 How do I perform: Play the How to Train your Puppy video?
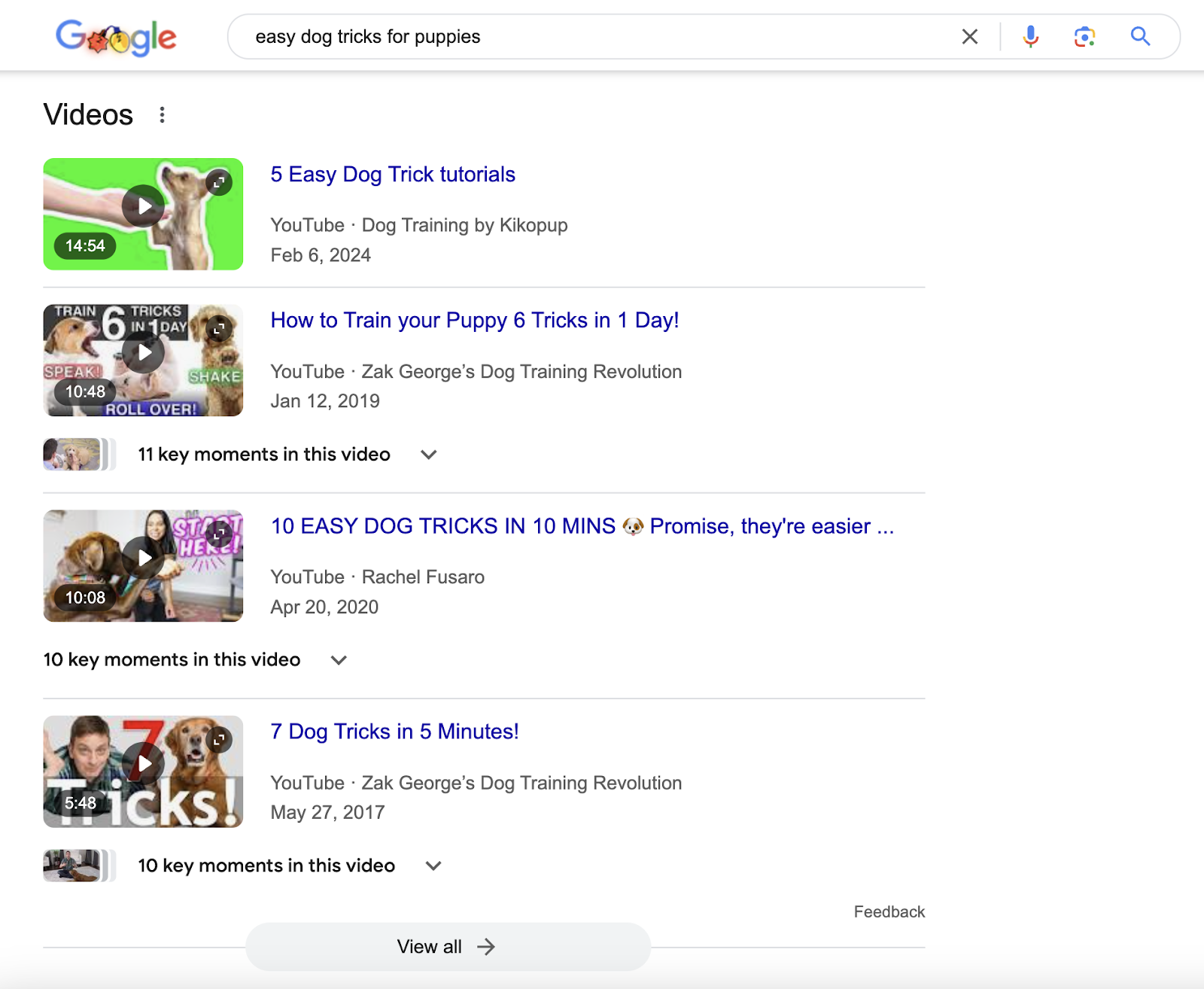pos(143,352)
